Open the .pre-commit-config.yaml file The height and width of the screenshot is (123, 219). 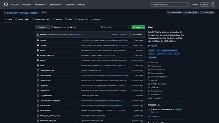point(50,100)
